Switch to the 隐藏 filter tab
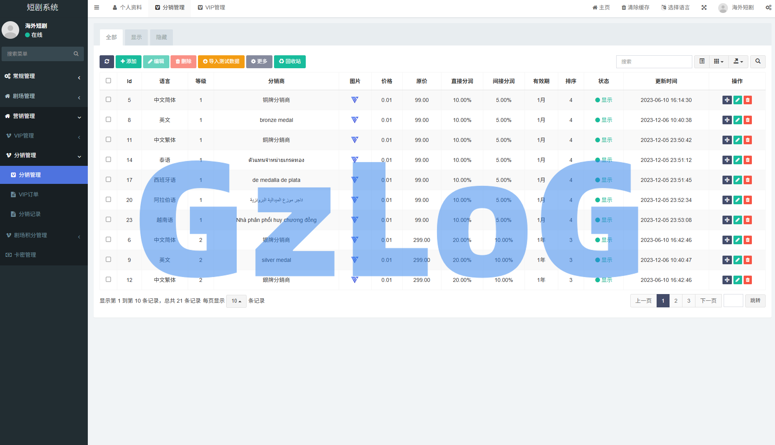775x445 pixels. [x=161, y=37]
